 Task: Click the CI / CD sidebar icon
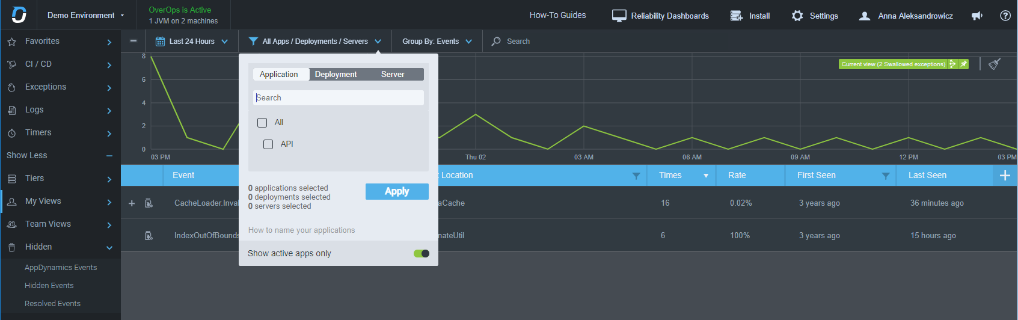11,64
